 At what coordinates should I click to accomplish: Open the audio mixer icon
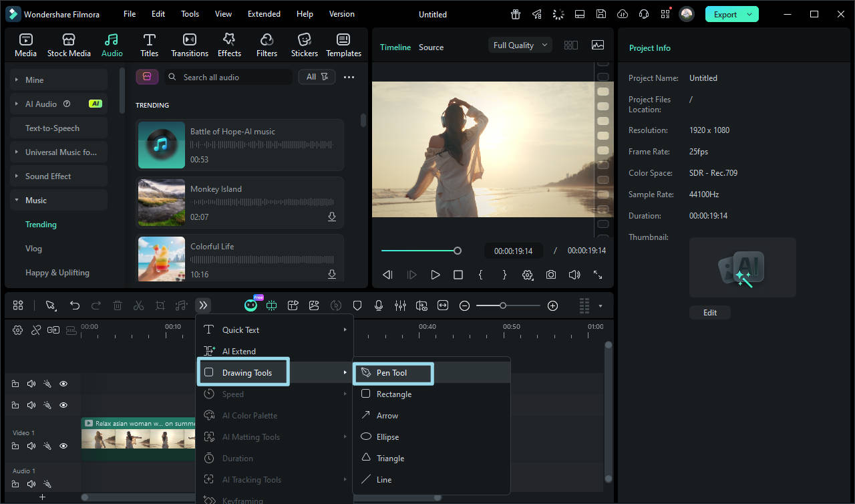pyautogui.click(x=400, y=305)
